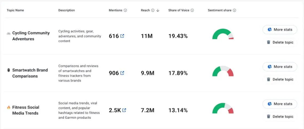Click the smartwatch icon beside Smartwatch Brand
This screenshot has height=129, width=304.
coord(9,70)
